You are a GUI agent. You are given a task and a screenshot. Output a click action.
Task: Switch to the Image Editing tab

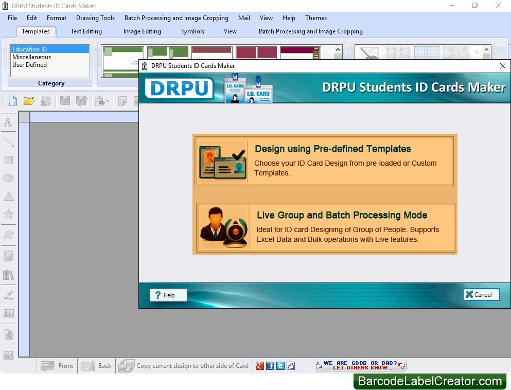pos(142,31)
